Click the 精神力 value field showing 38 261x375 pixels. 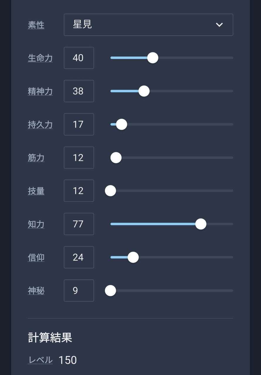coord(79,91)
